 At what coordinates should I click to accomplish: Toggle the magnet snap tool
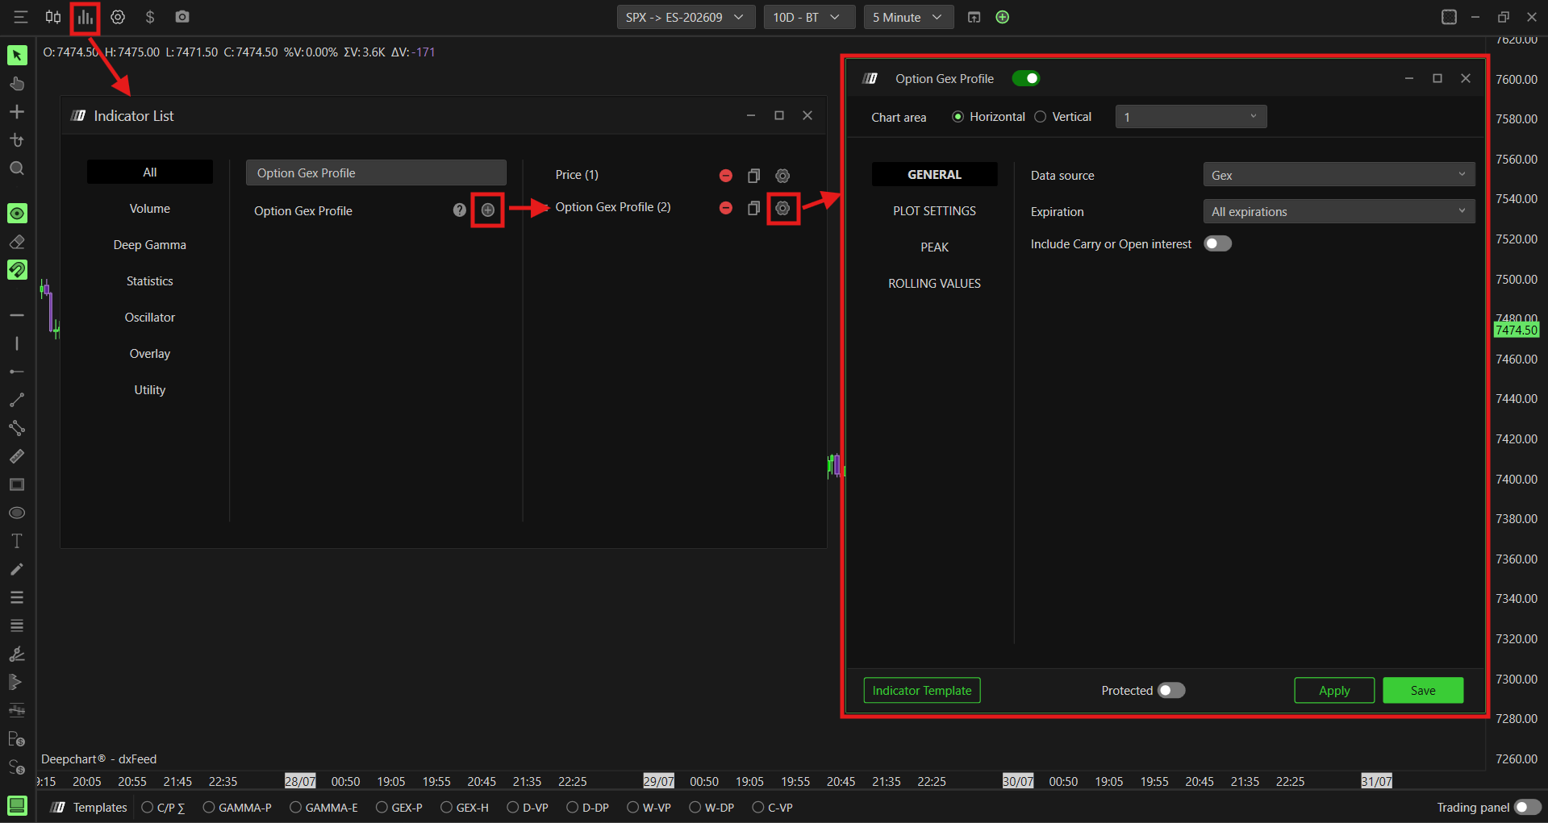17,269
